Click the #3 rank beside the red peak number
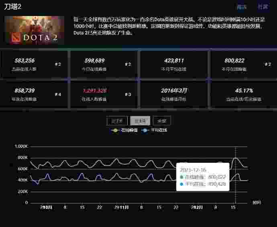Screen dimensions: 277x227 (x=128, y=94)
